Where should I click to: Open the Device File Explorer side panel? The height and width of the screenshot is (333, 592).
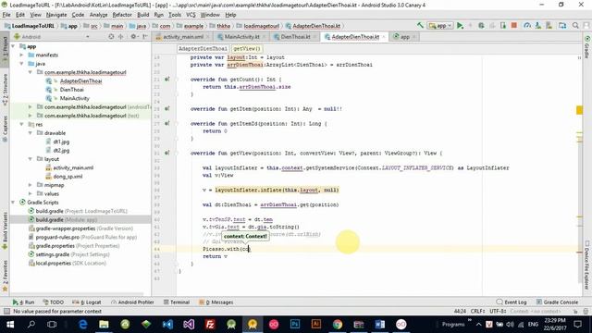click(x=587, y=265)
